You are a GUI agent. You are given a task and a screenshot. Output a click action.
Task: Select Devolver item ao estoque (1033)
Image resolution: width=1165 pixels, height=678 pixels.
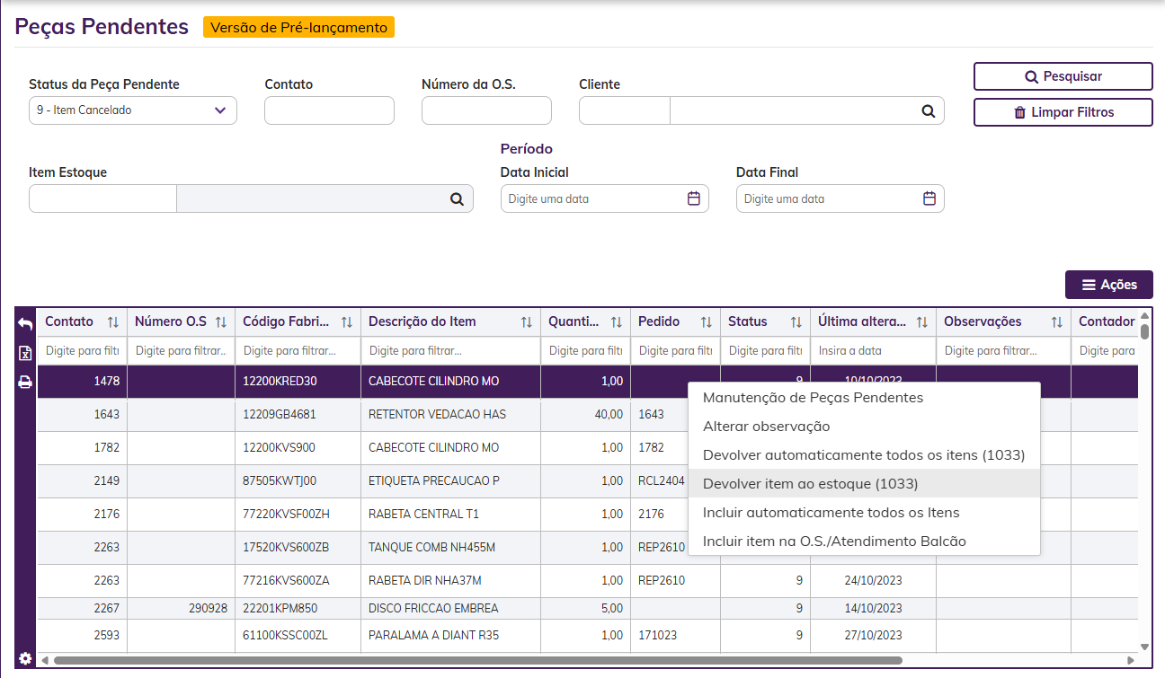coord(810,484)
